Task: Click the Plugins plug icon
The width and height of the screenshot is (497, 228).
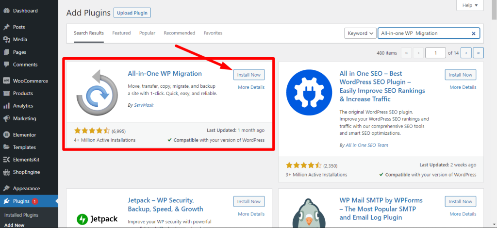Action: [x=6, y=201]
